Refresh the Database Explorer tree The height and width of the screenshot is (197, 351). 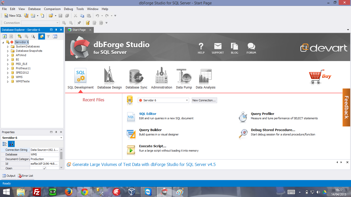(4, 36)
